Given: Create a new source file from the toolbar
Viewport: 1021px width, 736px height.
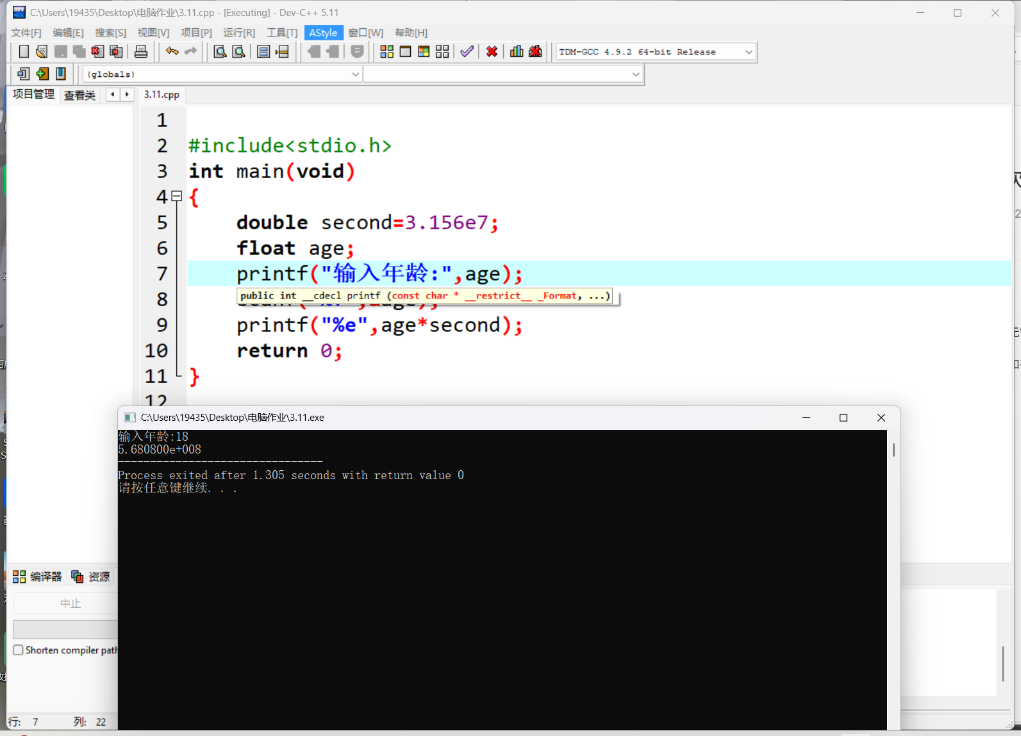Looking at the screenshot, I should tap(24, 52).
